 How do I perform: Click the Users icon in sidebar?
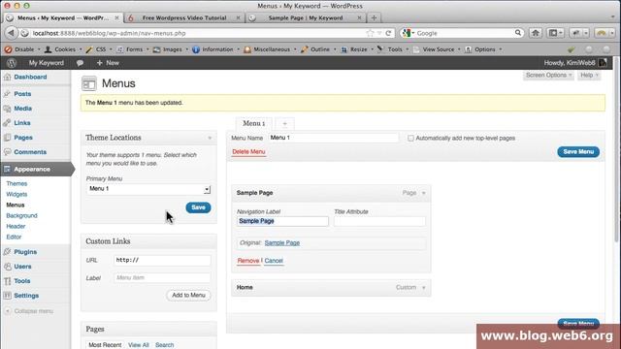7,267
